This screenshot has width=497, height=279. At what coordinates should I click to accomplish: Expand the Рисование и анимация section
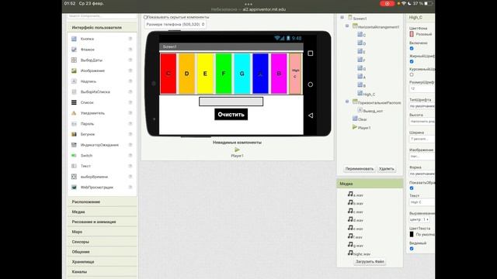[x=102, y=222]
